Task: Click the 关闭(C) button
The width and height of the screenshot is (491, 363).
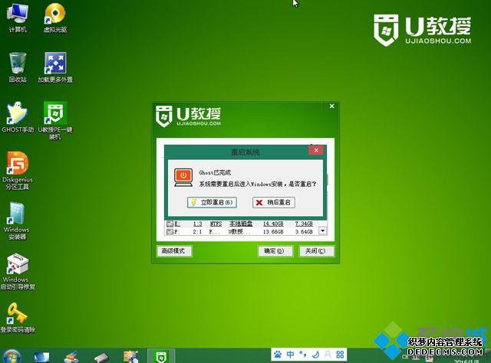Action: tap(315, 250)
